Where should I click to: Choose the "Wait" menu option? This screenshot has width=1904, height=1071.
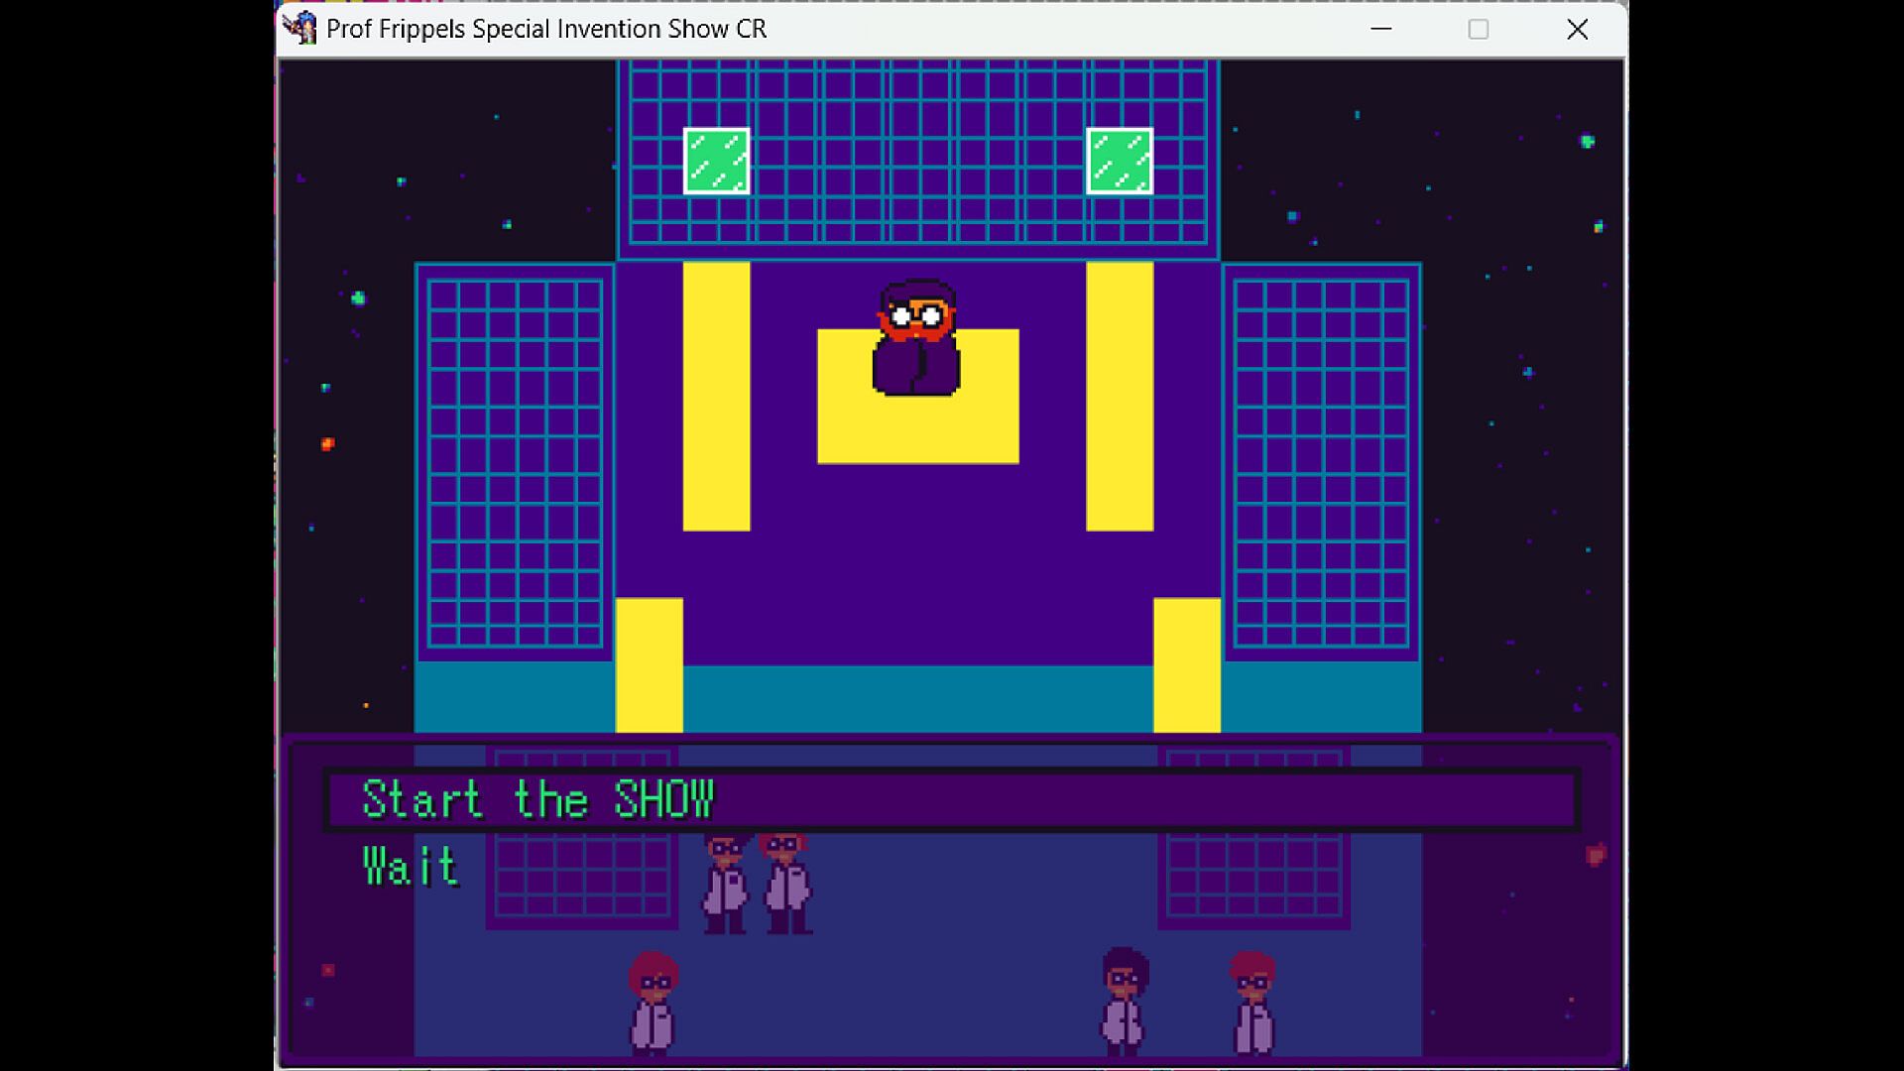(x=410, y=867)
